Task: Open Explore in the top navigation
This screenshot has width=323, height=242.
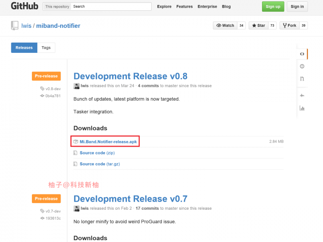Action: [x=164, y=7]
